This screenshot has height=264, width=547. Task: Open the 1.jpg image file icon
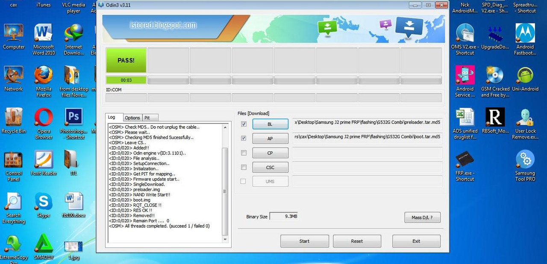pyautogui.click(x=74, y=250)
